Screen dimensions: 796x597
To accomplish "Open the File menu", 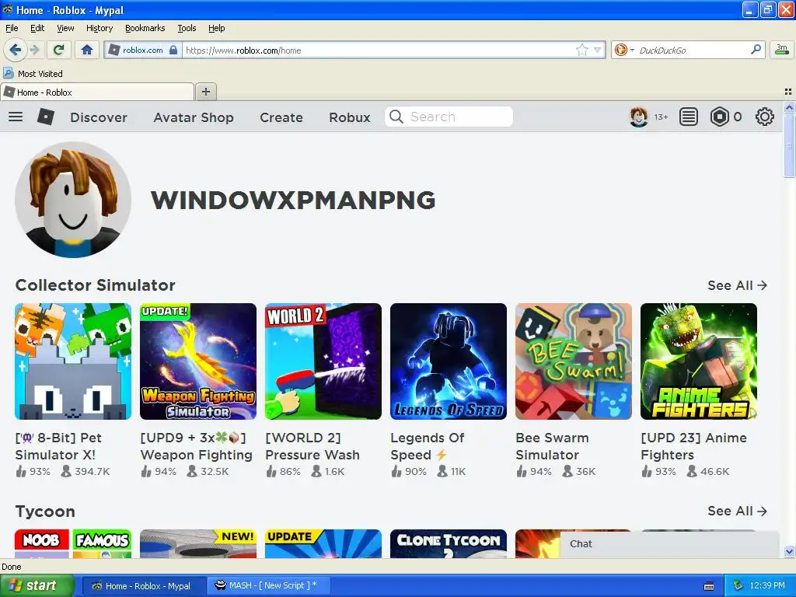I will (x=12, y=28).
